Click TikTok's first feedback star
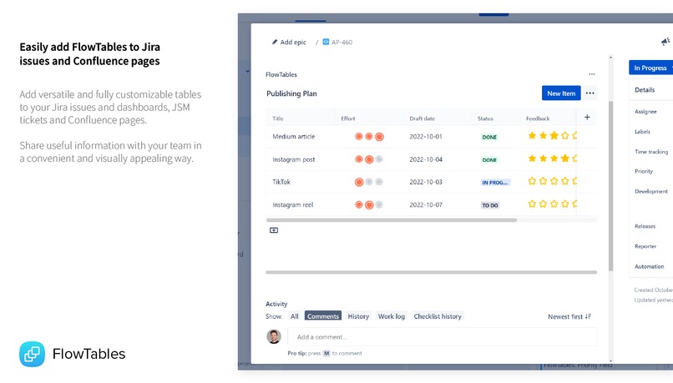This screenshot has width=673, height=383. click(x=532, y=181)
